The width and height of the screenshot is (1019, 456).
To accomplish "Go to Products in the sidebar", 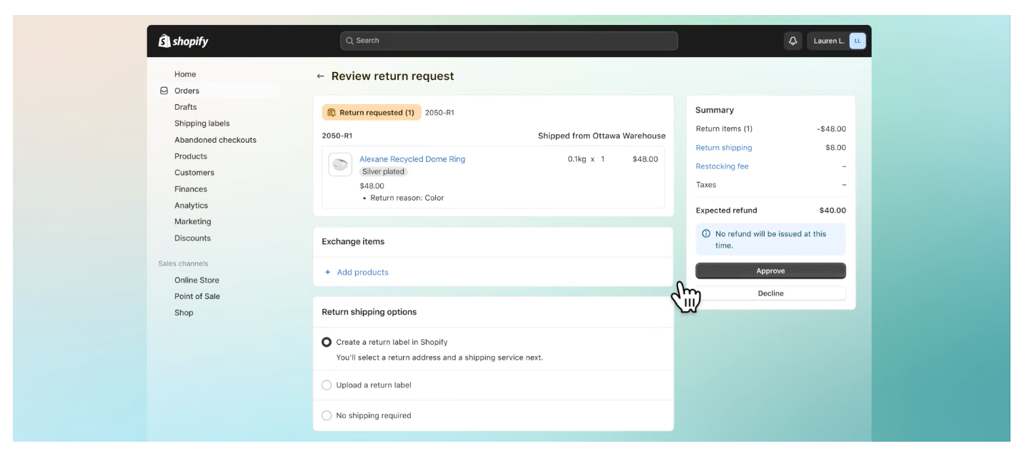I will click(190, 156).
